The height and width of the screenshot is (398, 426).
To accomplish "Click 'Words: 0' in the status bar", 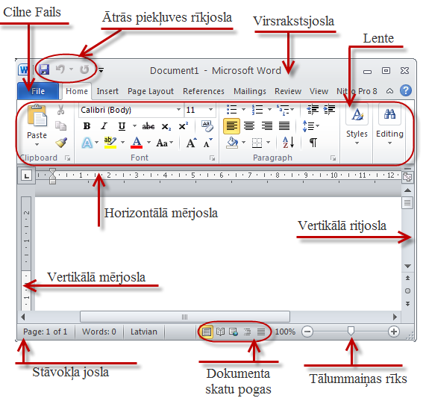I will (x=99, y=332).
